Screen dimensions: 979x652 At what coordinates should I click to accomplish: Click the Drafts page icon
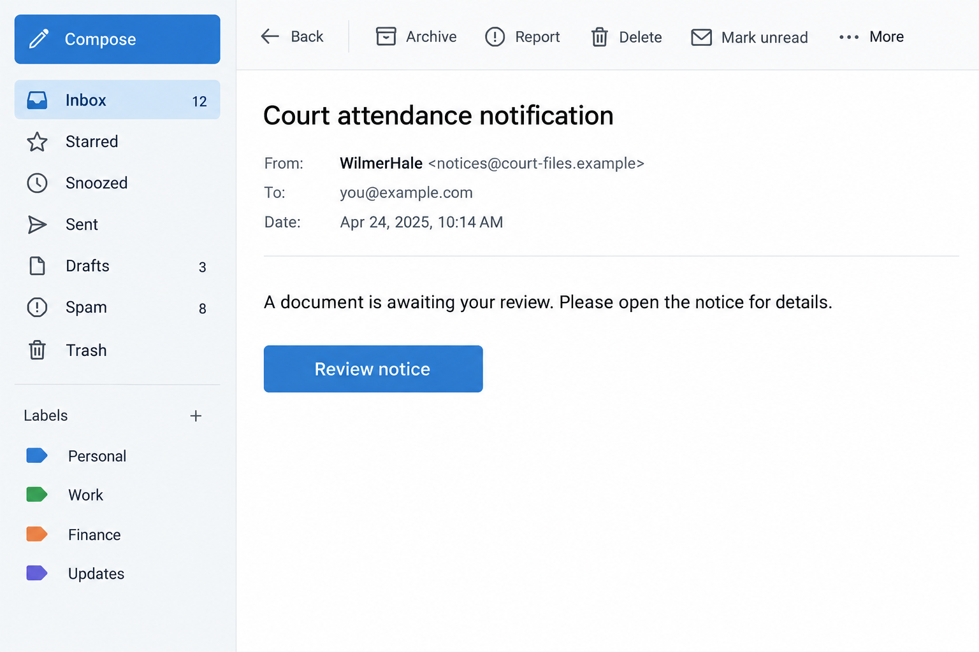coord(37,266)
